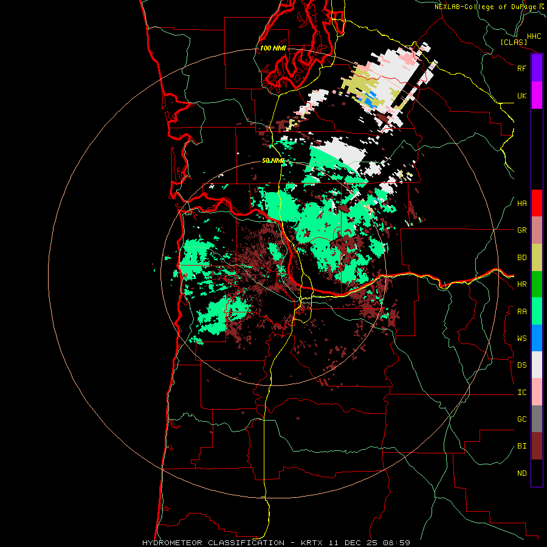The image size is (547, 547).
Task: Select the WS blue legend swatch
Action: click(x=537, y=338)
